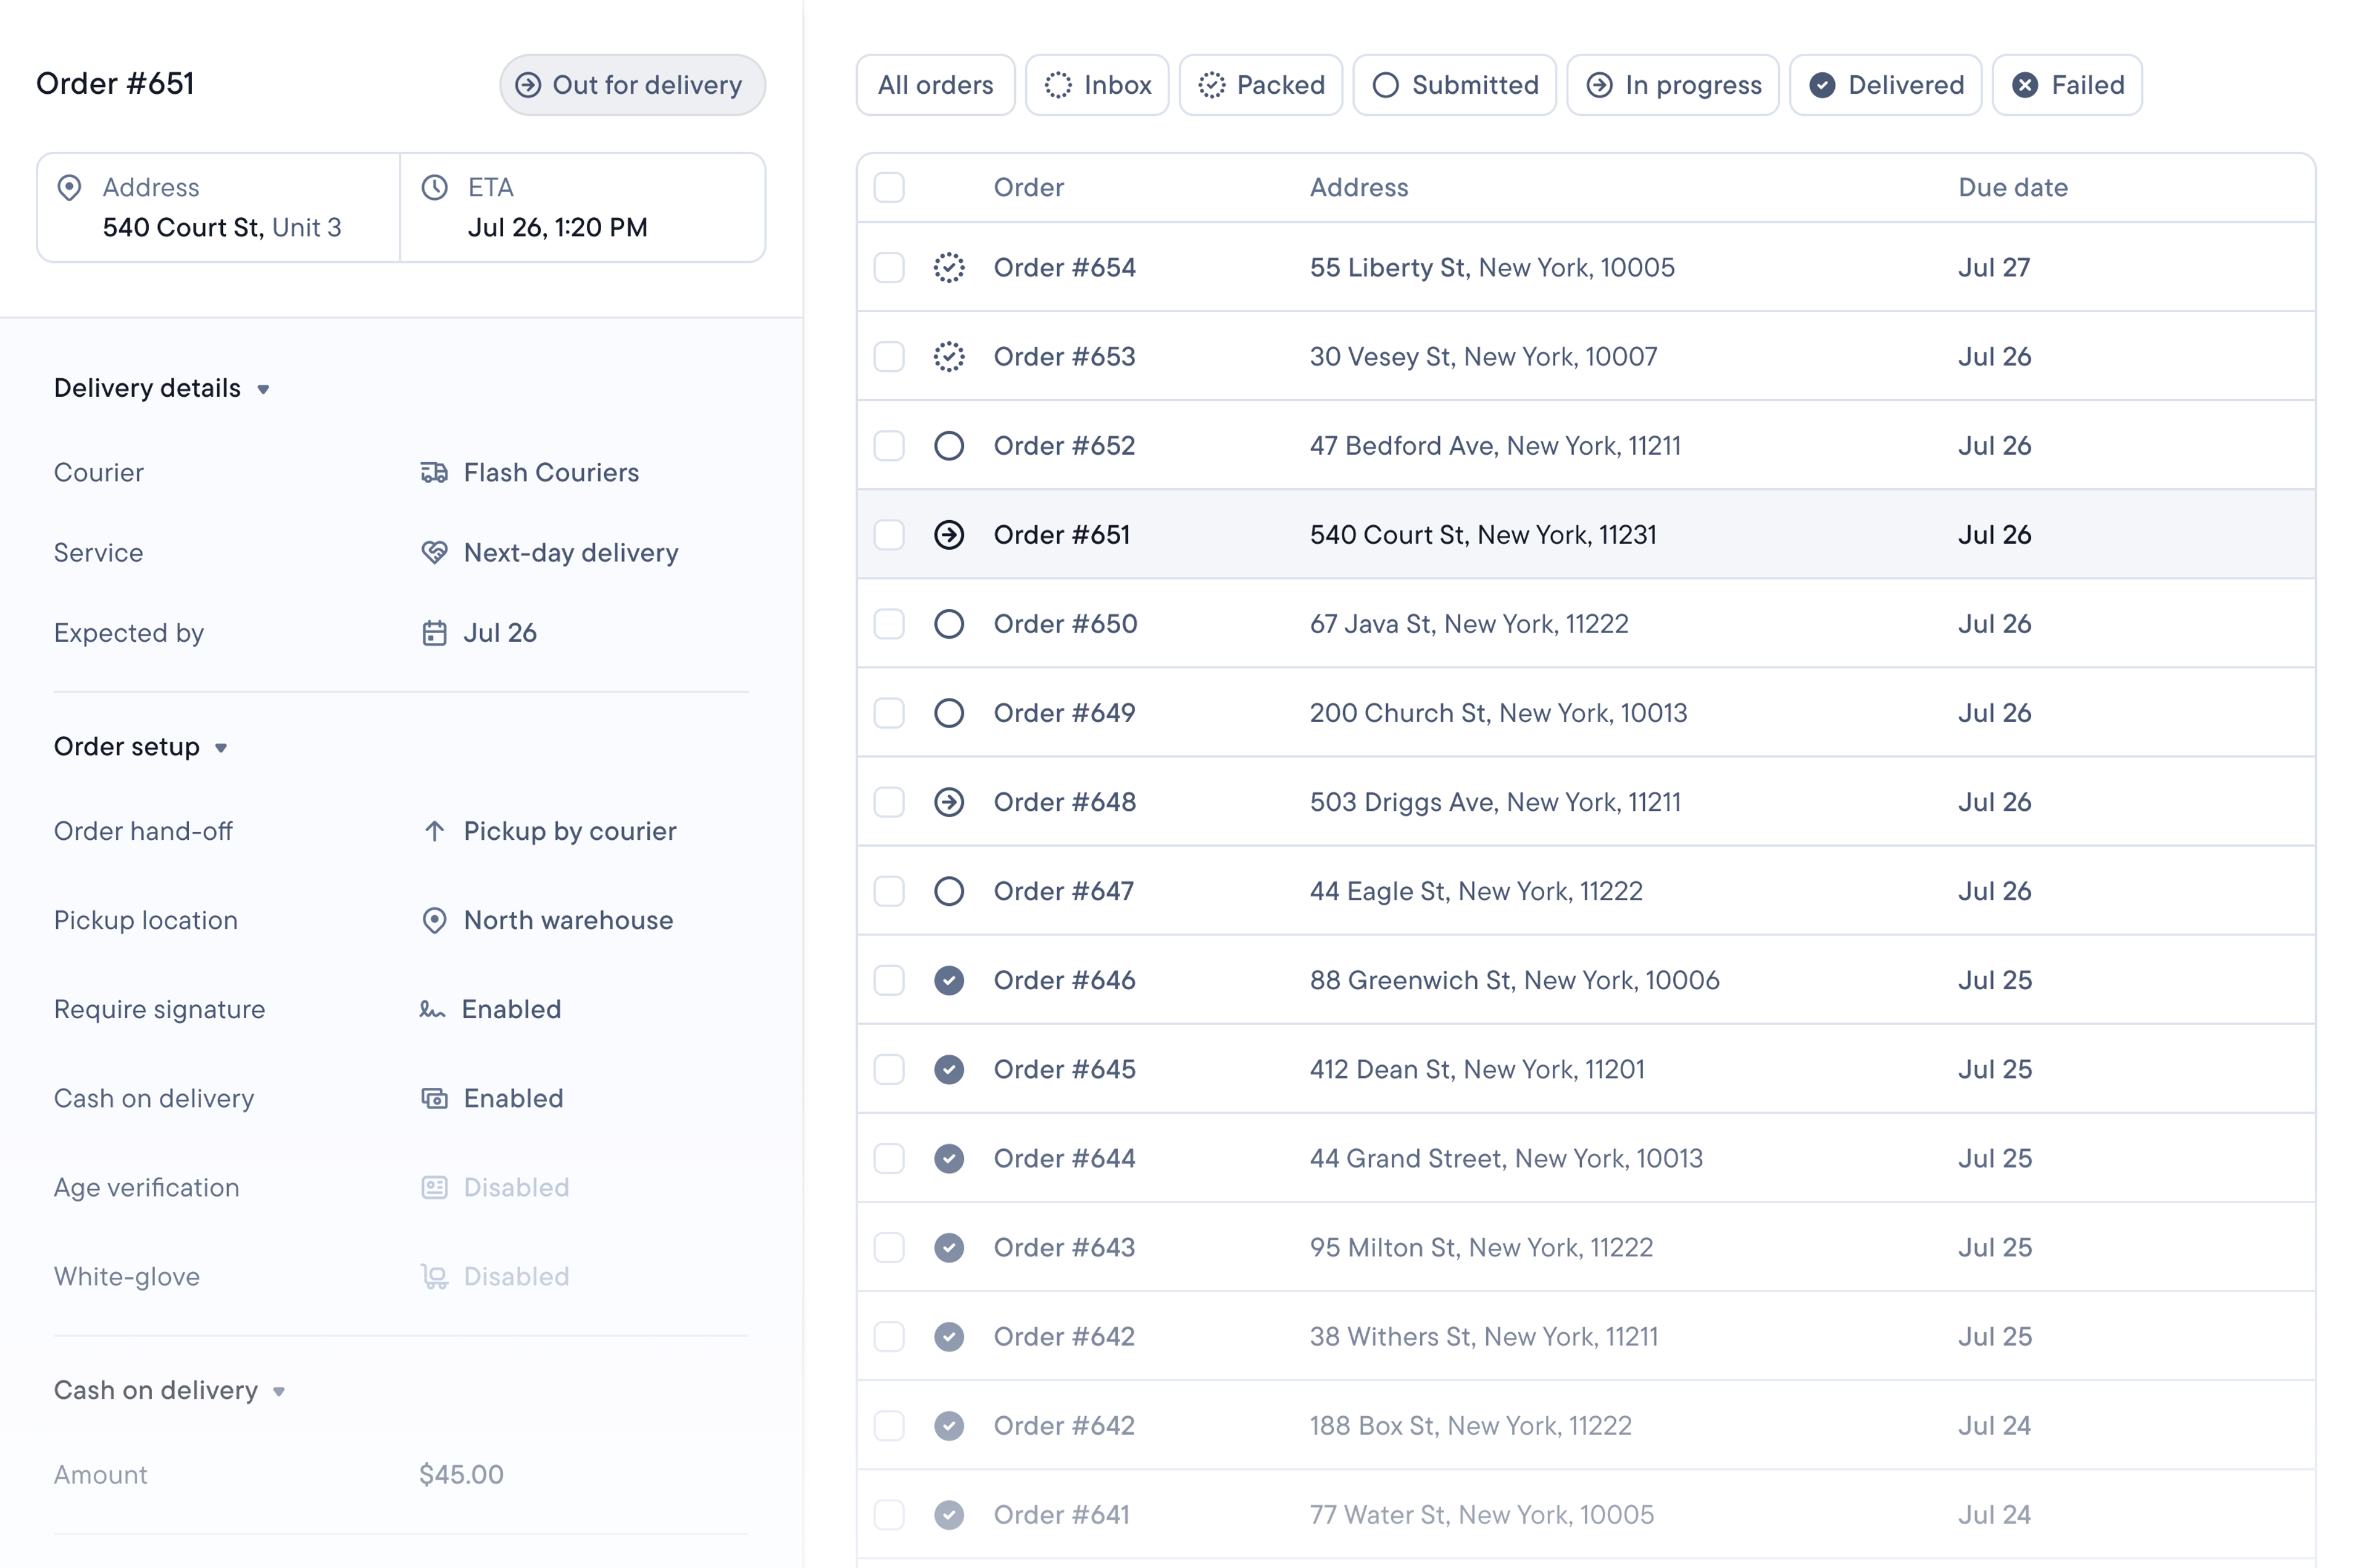The width and height of the screenshot is (2370, 1568).
Task: Click the Address column header
Action: (1358, 187)
